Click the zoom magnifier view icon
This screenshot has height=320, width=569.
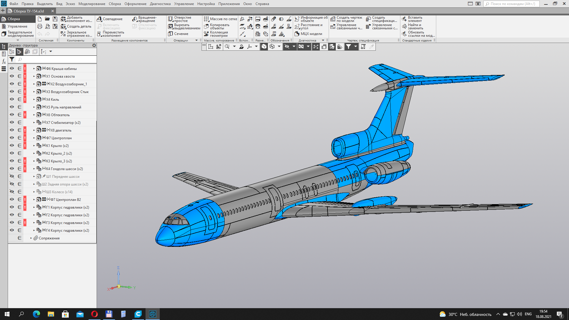click(227, 47)
